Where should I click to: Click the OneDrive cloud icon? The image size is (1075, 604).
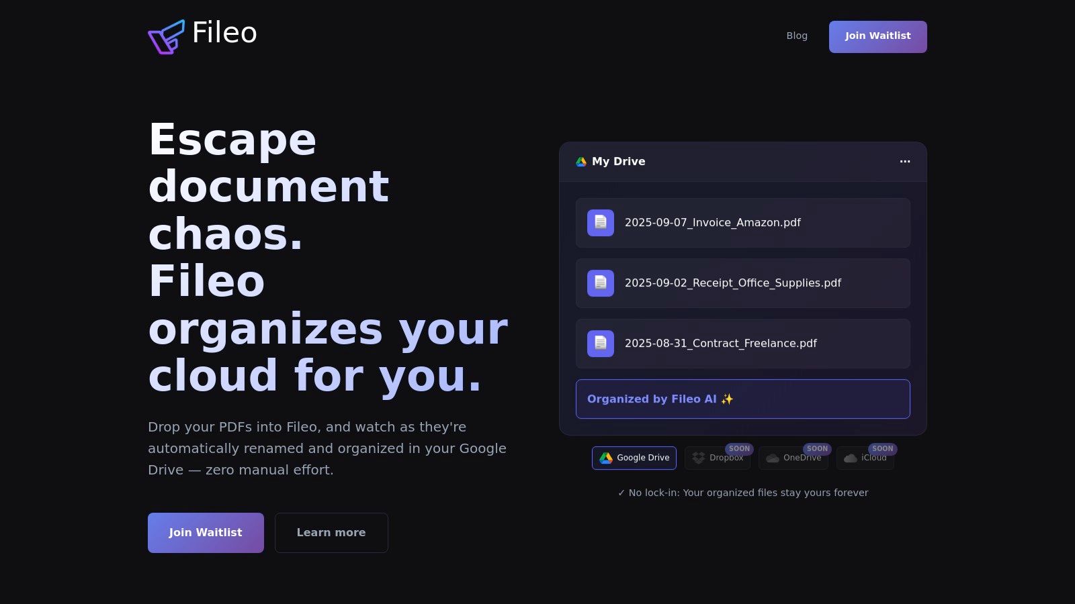pyautogui.click(x=773, y=458)
